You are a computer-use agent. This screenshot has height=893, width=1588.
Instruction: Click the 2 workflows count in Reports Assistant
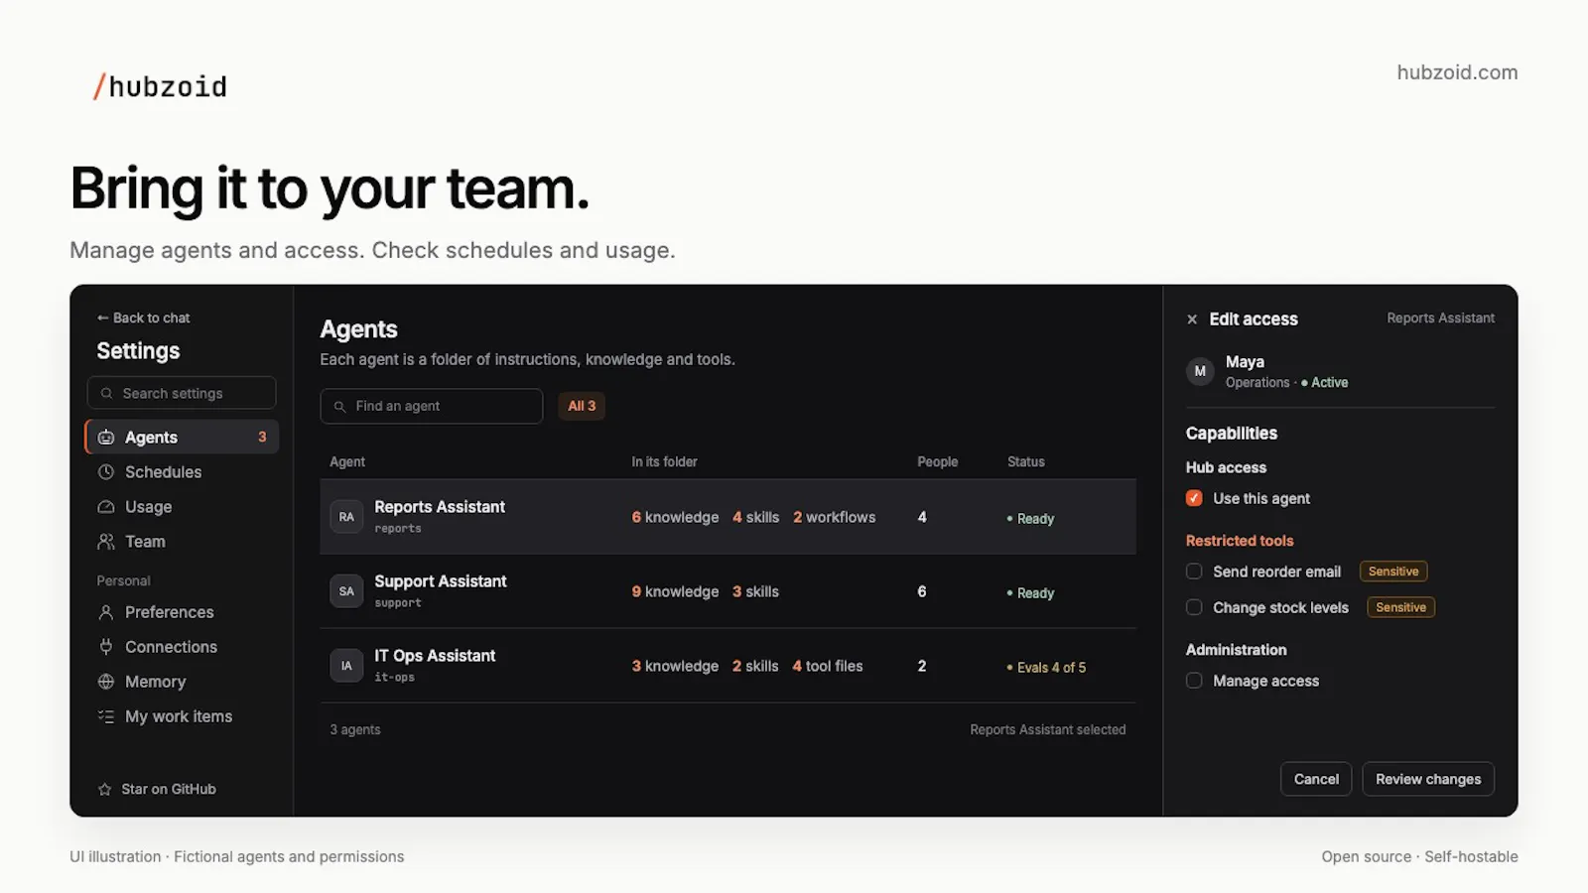click(x=835, y=517)
